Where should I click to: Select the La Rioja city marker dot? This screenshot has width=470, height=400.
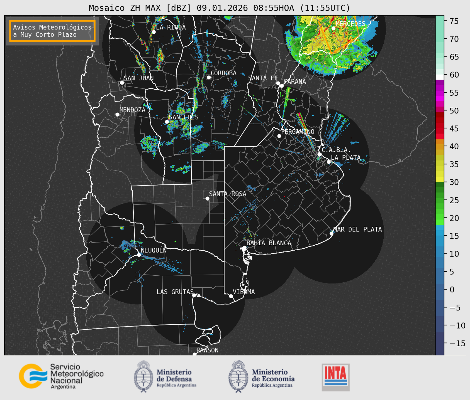154,32
